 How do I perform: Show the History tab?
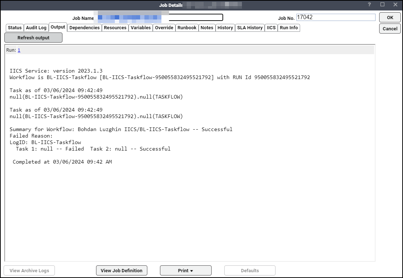click(225, 28)
